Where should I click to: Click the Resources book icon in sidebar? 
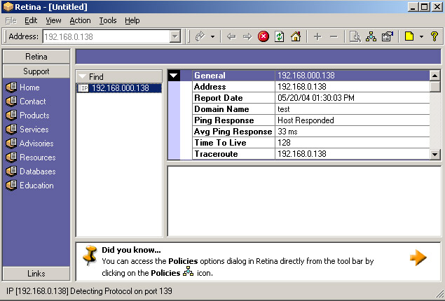11,157
